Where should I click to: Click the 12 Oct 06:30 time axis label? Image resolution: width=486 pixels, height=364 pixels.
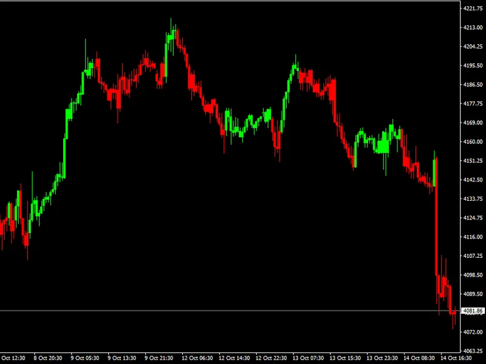[x=197, y=358]
